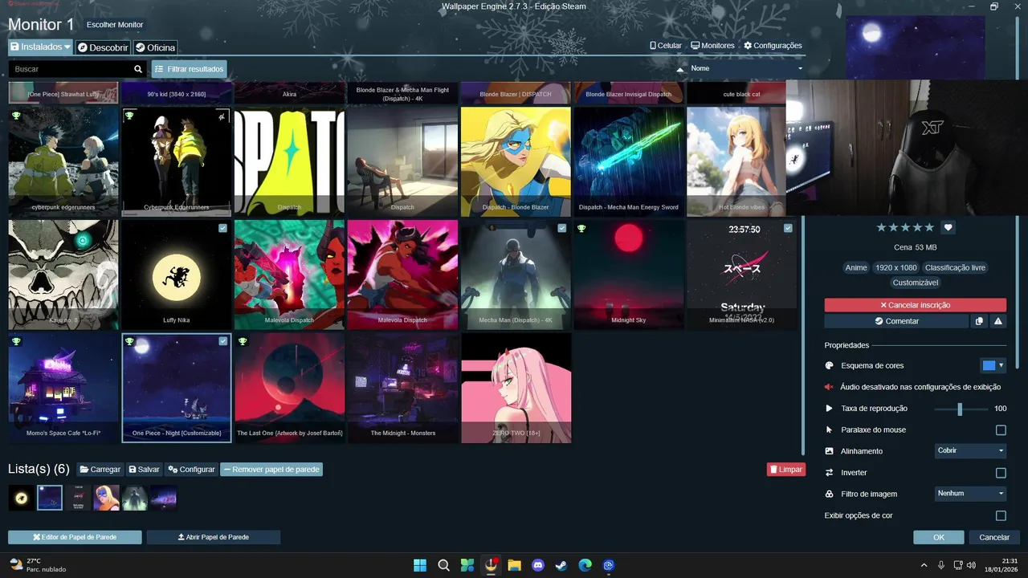Click Escolher Monitor button
1028x578 pixels.
coord(115,25)
